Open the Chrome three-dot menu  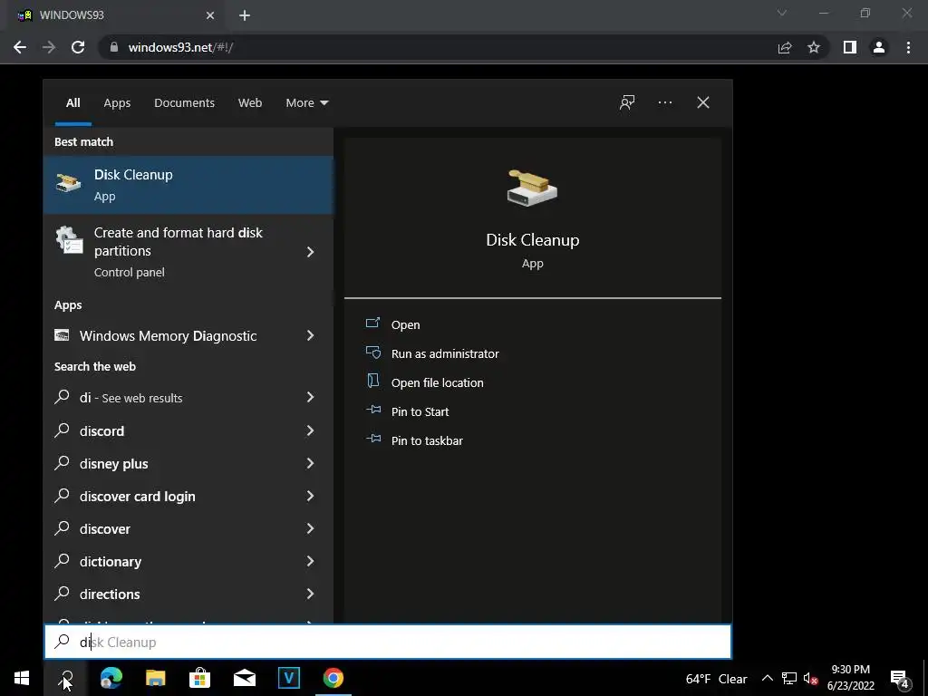pos(908,47)
